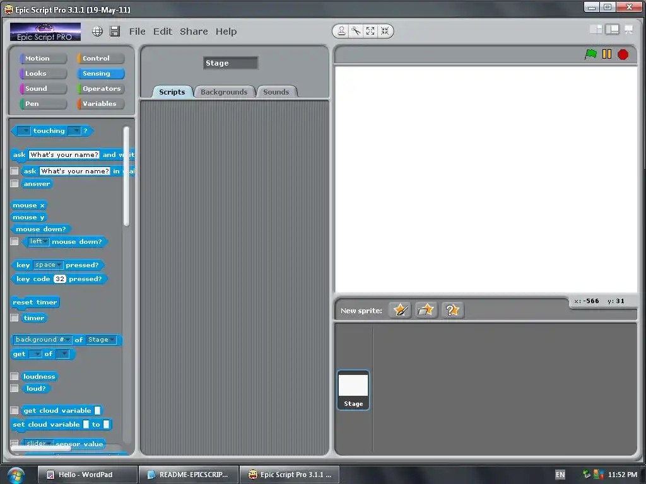This screenshot has height=484, width=646.
Task: Toggle the 'left mouse down?' checkbox
Action: tap(15, 241)
